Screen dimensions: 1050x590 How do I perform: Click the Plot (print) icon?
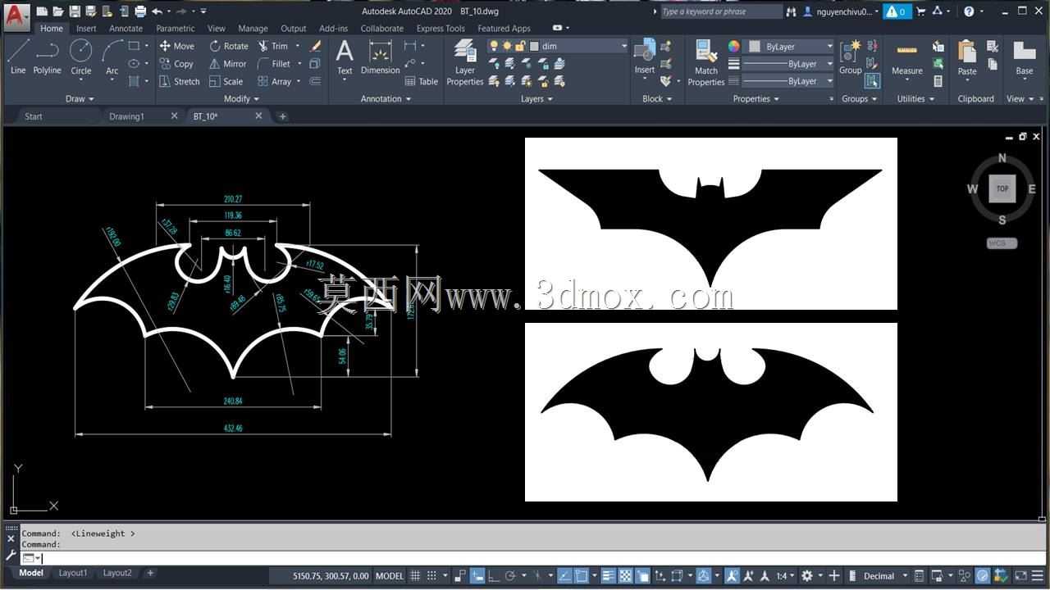[140, 11]
